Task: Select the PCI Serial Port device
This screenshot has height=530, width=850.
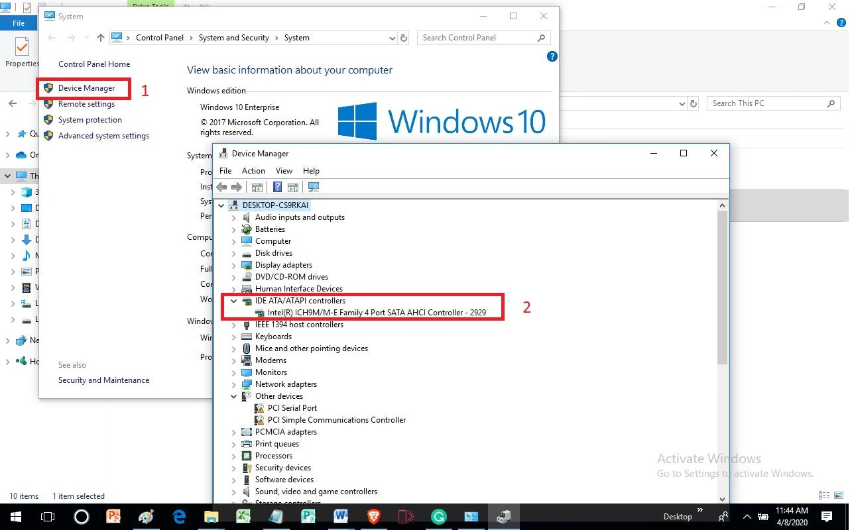Action: [292, 408]
